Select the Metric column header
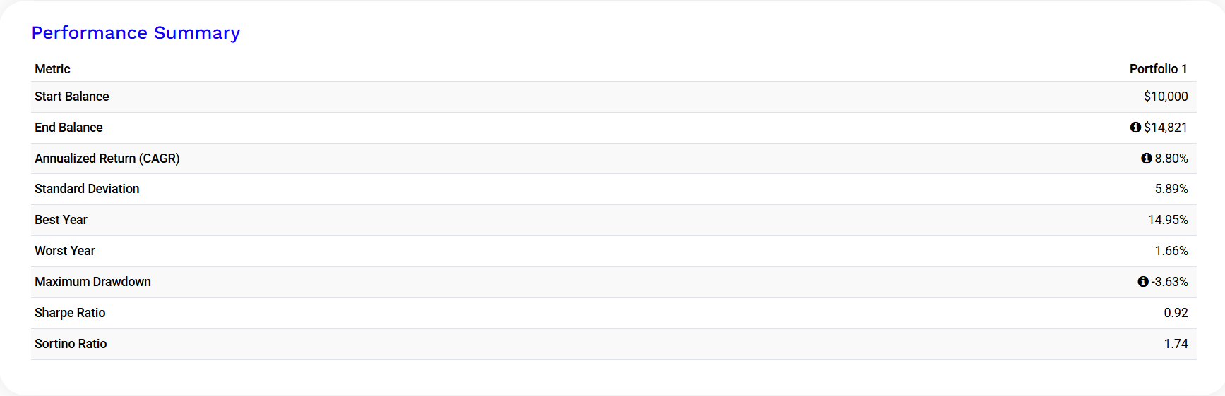Screen dimensions: 1225x396 [52, 69]
